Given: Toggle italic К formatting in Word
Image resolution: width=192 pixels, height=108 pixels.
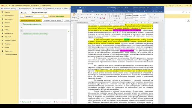Looking at the screenshot, I should [84, 18].
